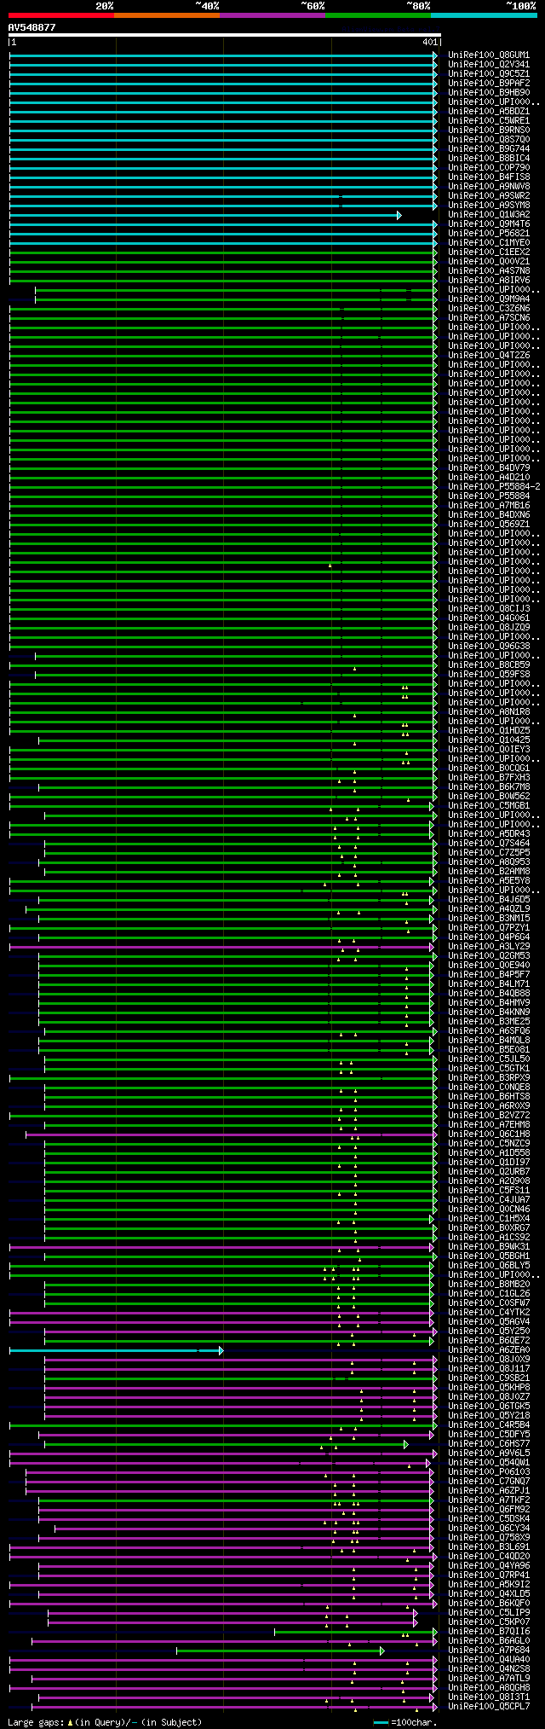Click the UniRef100_Q96G38 label

pos(489,647)
